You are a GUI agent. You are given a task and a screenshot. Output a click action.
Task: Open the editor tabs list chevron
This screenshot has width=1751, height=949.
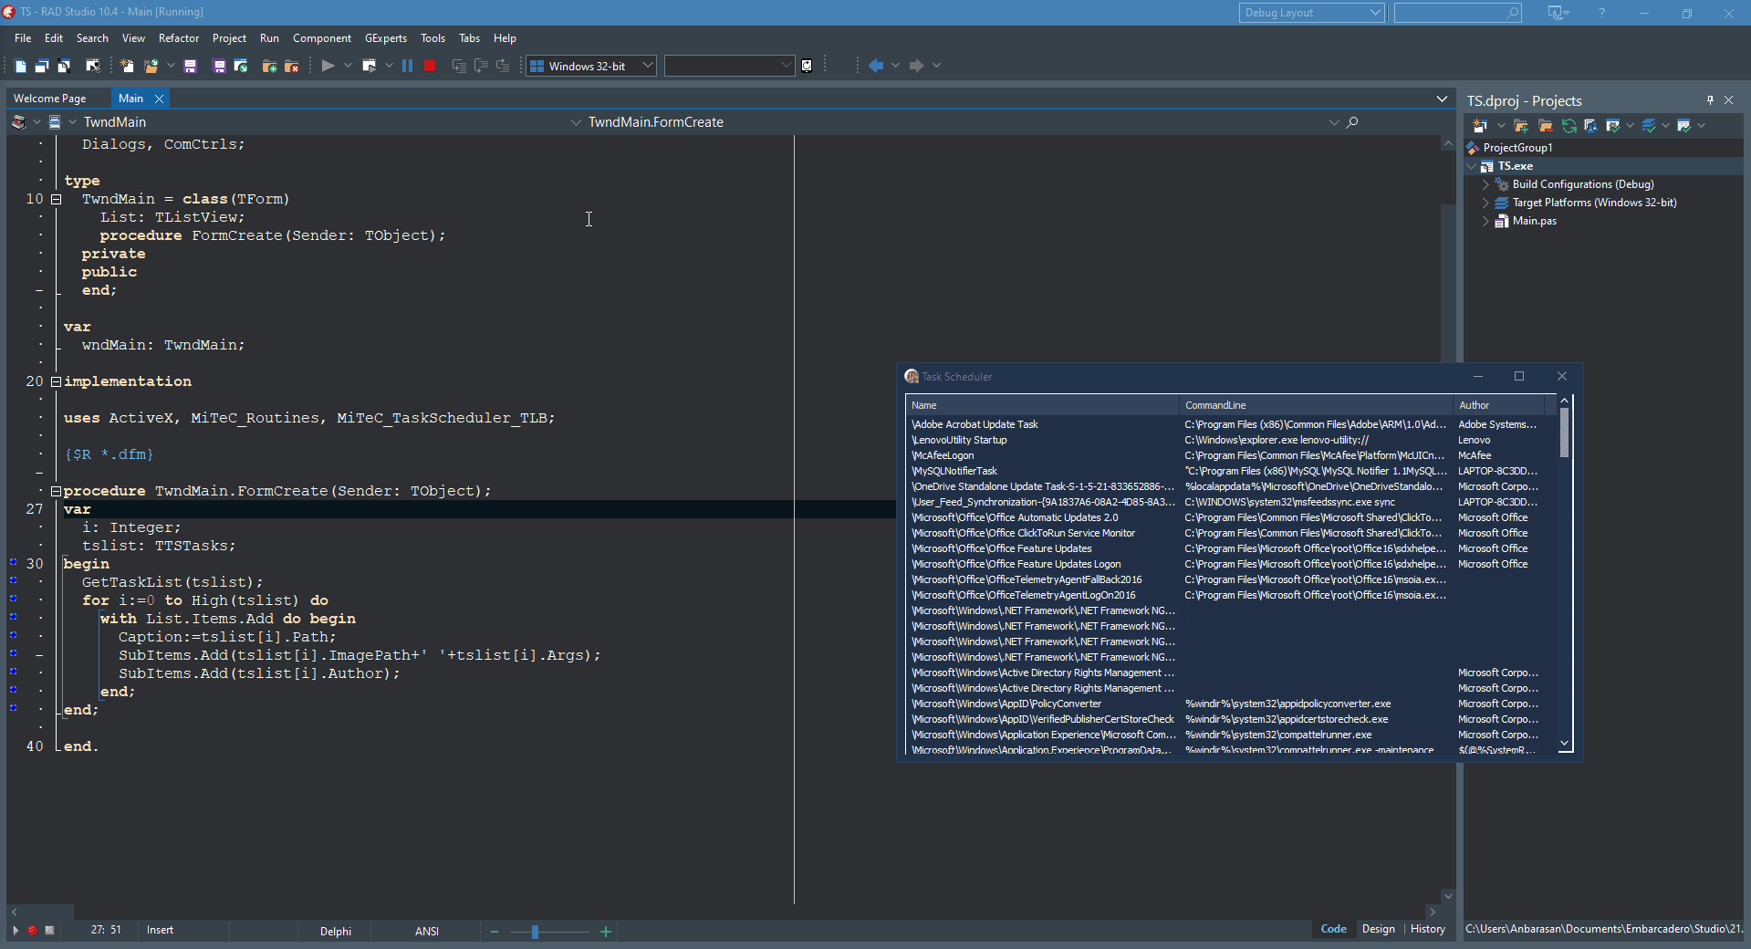point(1442,99)
